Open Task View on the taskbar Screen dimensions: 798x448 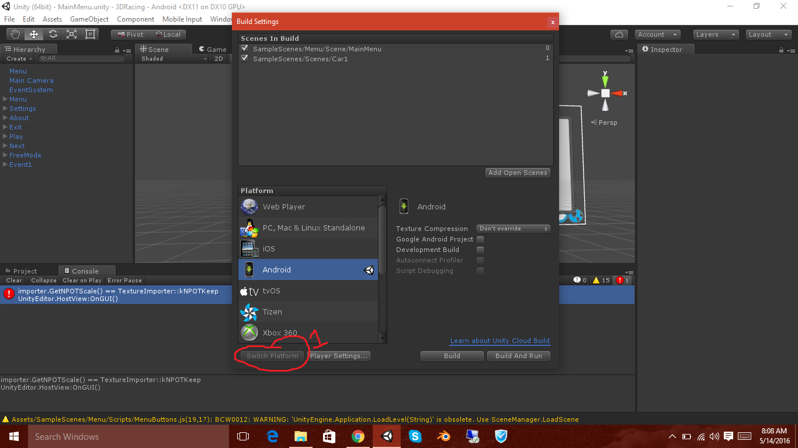(243, 436)
